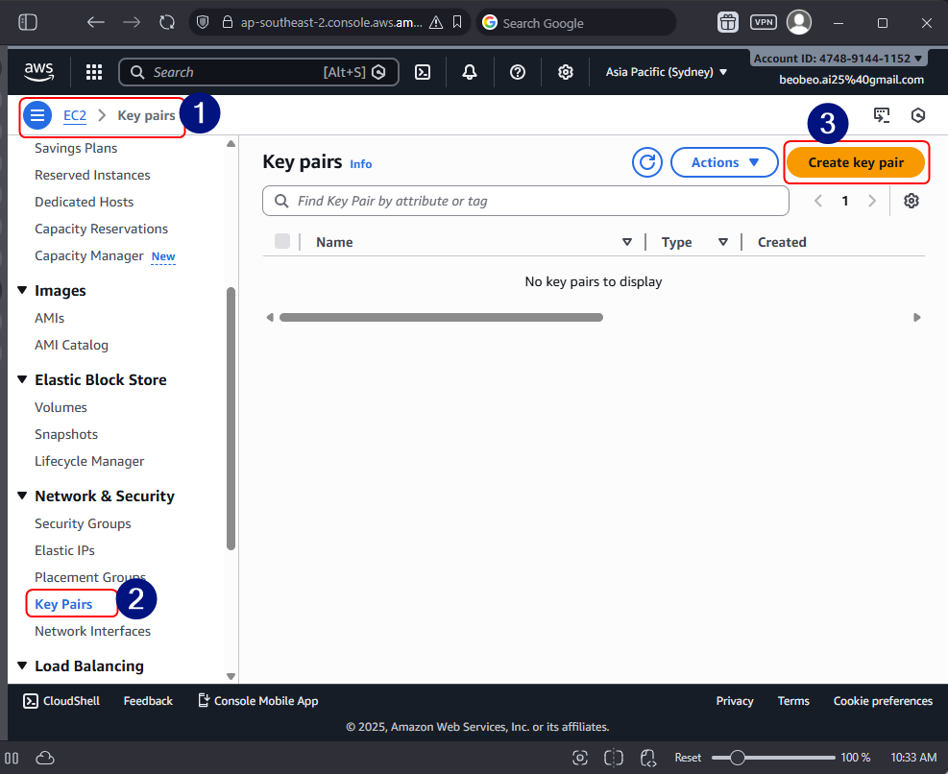The width and height of the screenshot is (948, 774).
Task: Launch CloudShell from the top navigation bar
Action: coord(422,72)
